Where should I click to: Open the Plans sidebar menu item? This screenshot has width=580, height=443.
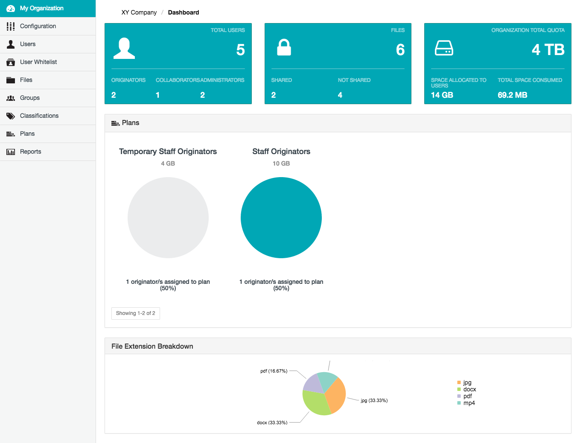(27, 134)
